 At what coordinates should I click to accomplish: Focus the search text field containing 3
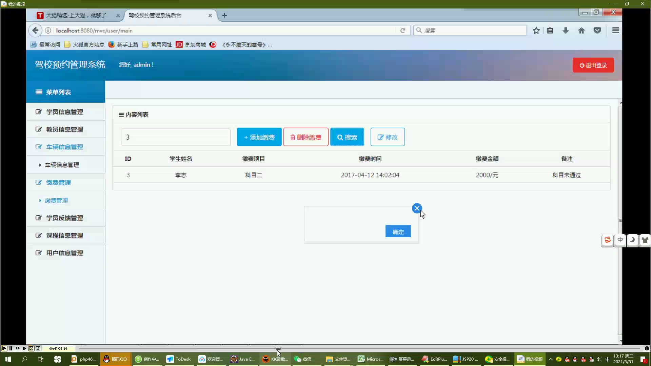pyautogui.click(x=176, y=137)
